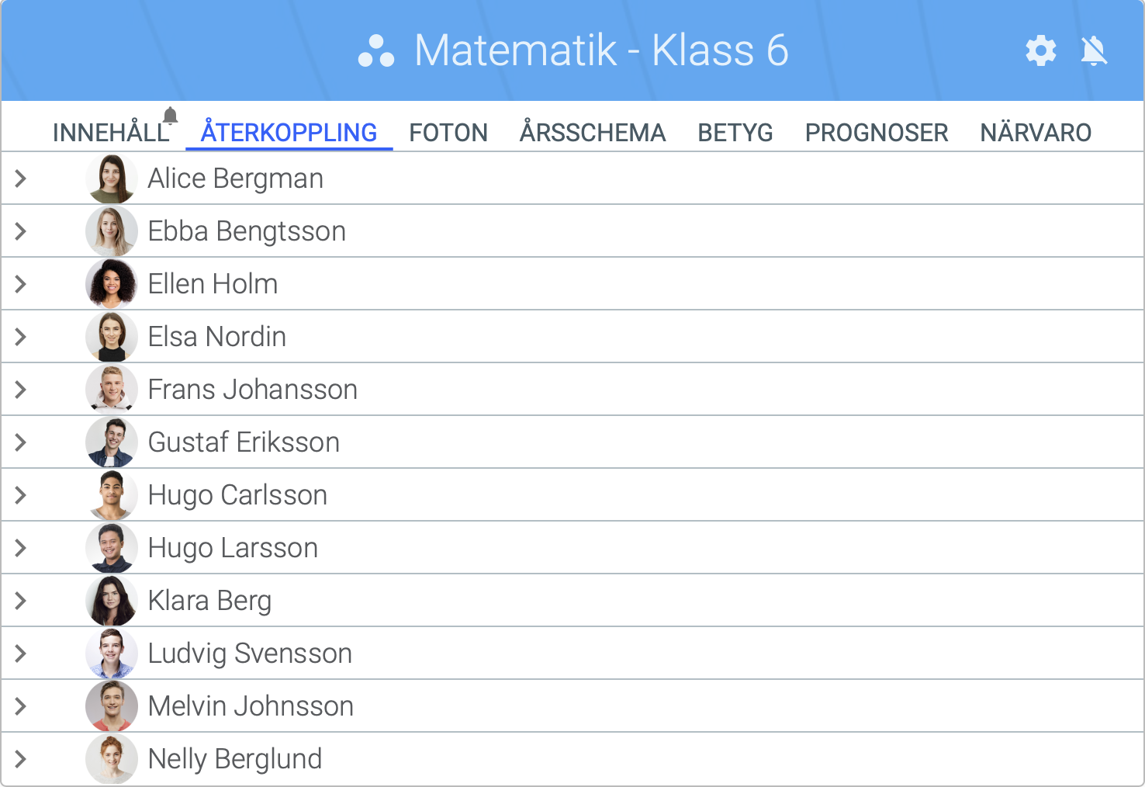
Task: Expand Alice Bergman's row
Action: click(21, 179)
